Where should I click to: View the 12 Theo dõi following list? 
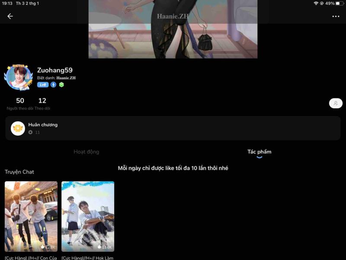42,104
